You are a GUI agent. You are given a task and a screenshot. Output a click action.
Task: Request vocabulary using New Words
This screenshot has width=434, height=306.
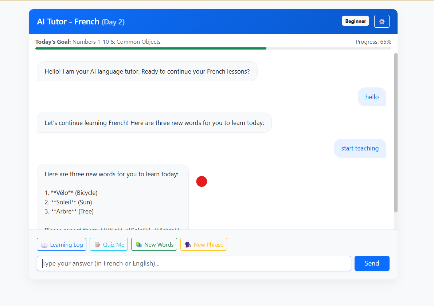point(154,244)
